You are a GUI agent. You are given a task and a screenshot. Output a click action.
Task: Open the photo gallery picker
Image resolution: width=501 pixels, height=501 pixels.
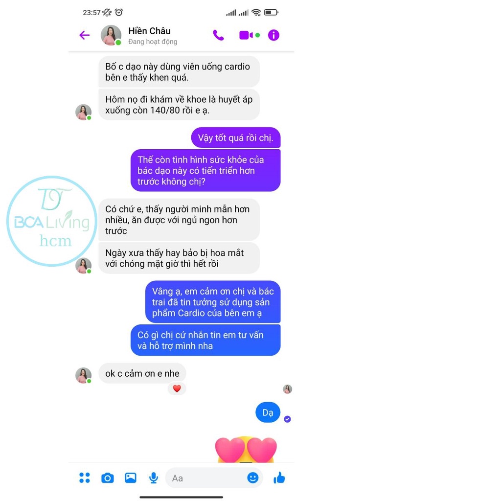click(x=130, y=478)
